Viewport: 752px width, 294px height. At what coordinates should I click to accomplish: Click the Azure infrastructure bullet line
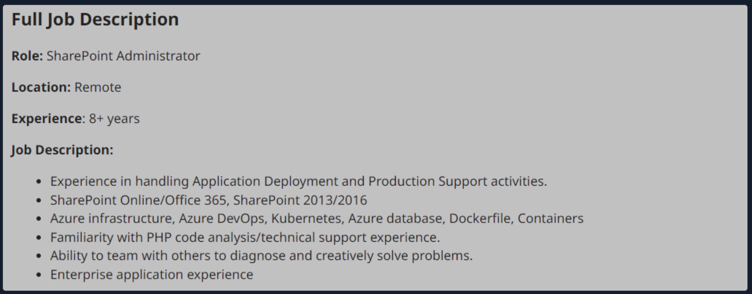click(x=317, y=218)
